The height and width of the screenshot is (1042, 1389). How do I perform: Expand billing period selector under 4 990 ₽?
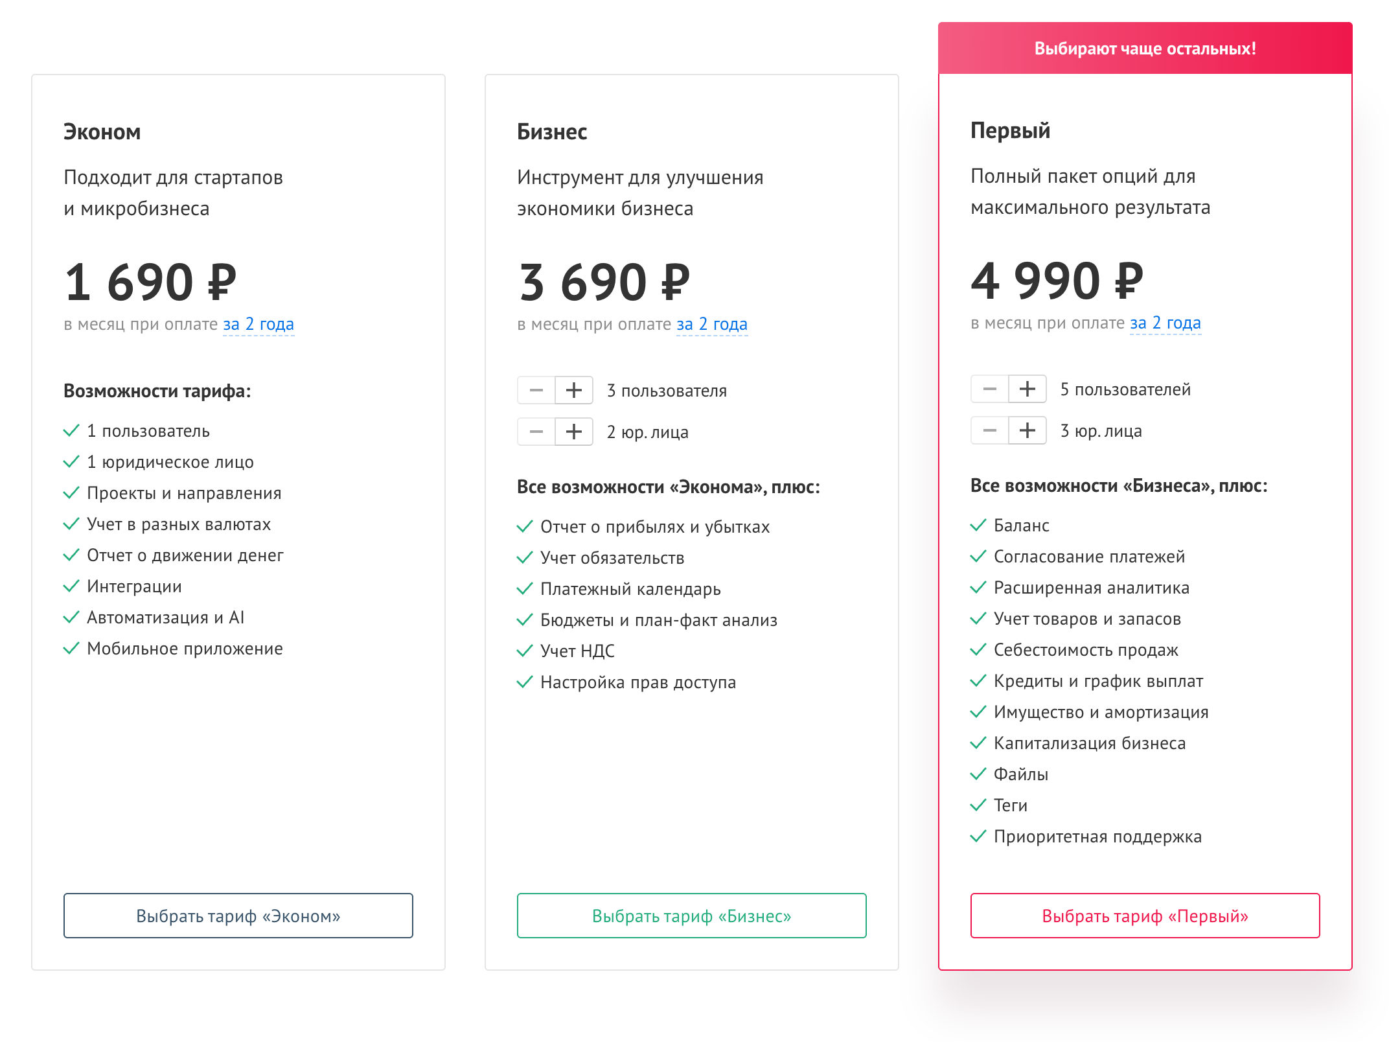[1165, 323]
